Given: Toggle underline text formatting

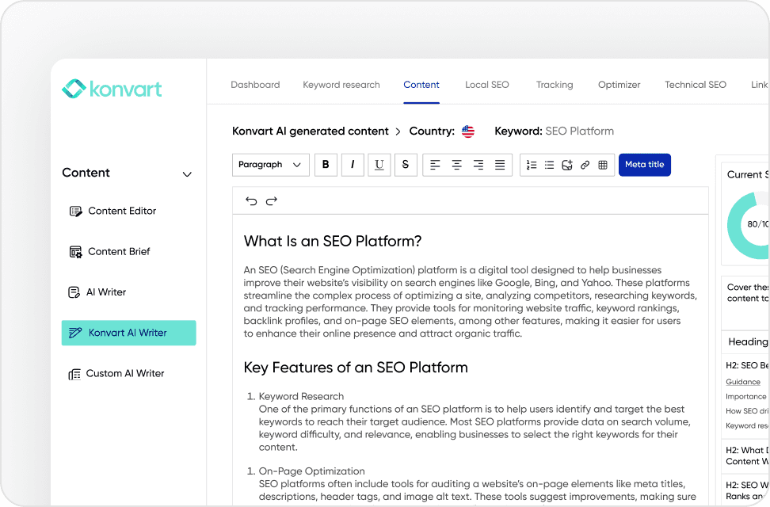Looking at the screenshot, I should 379,165.
